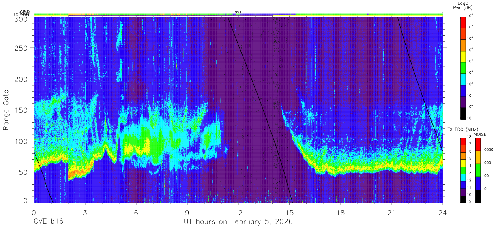This screenshot has height=230, width=498.
Task: Click the y-axis tick label '50'
Action: point(24,172)
